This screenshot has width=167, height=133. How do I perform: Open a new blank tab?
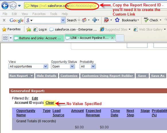120,38
